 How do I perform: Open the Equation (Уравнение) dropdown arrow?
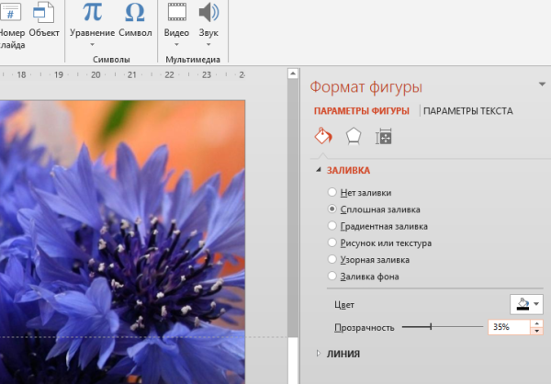pos(93,44)
